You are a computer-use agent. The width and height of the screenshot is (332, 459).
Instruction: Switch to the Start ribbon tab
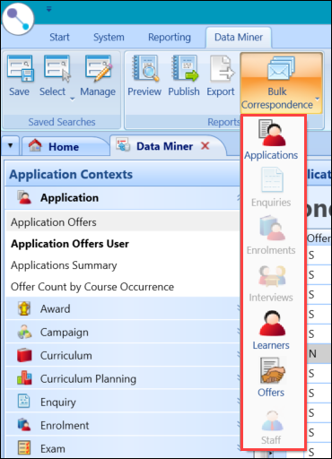59,37
